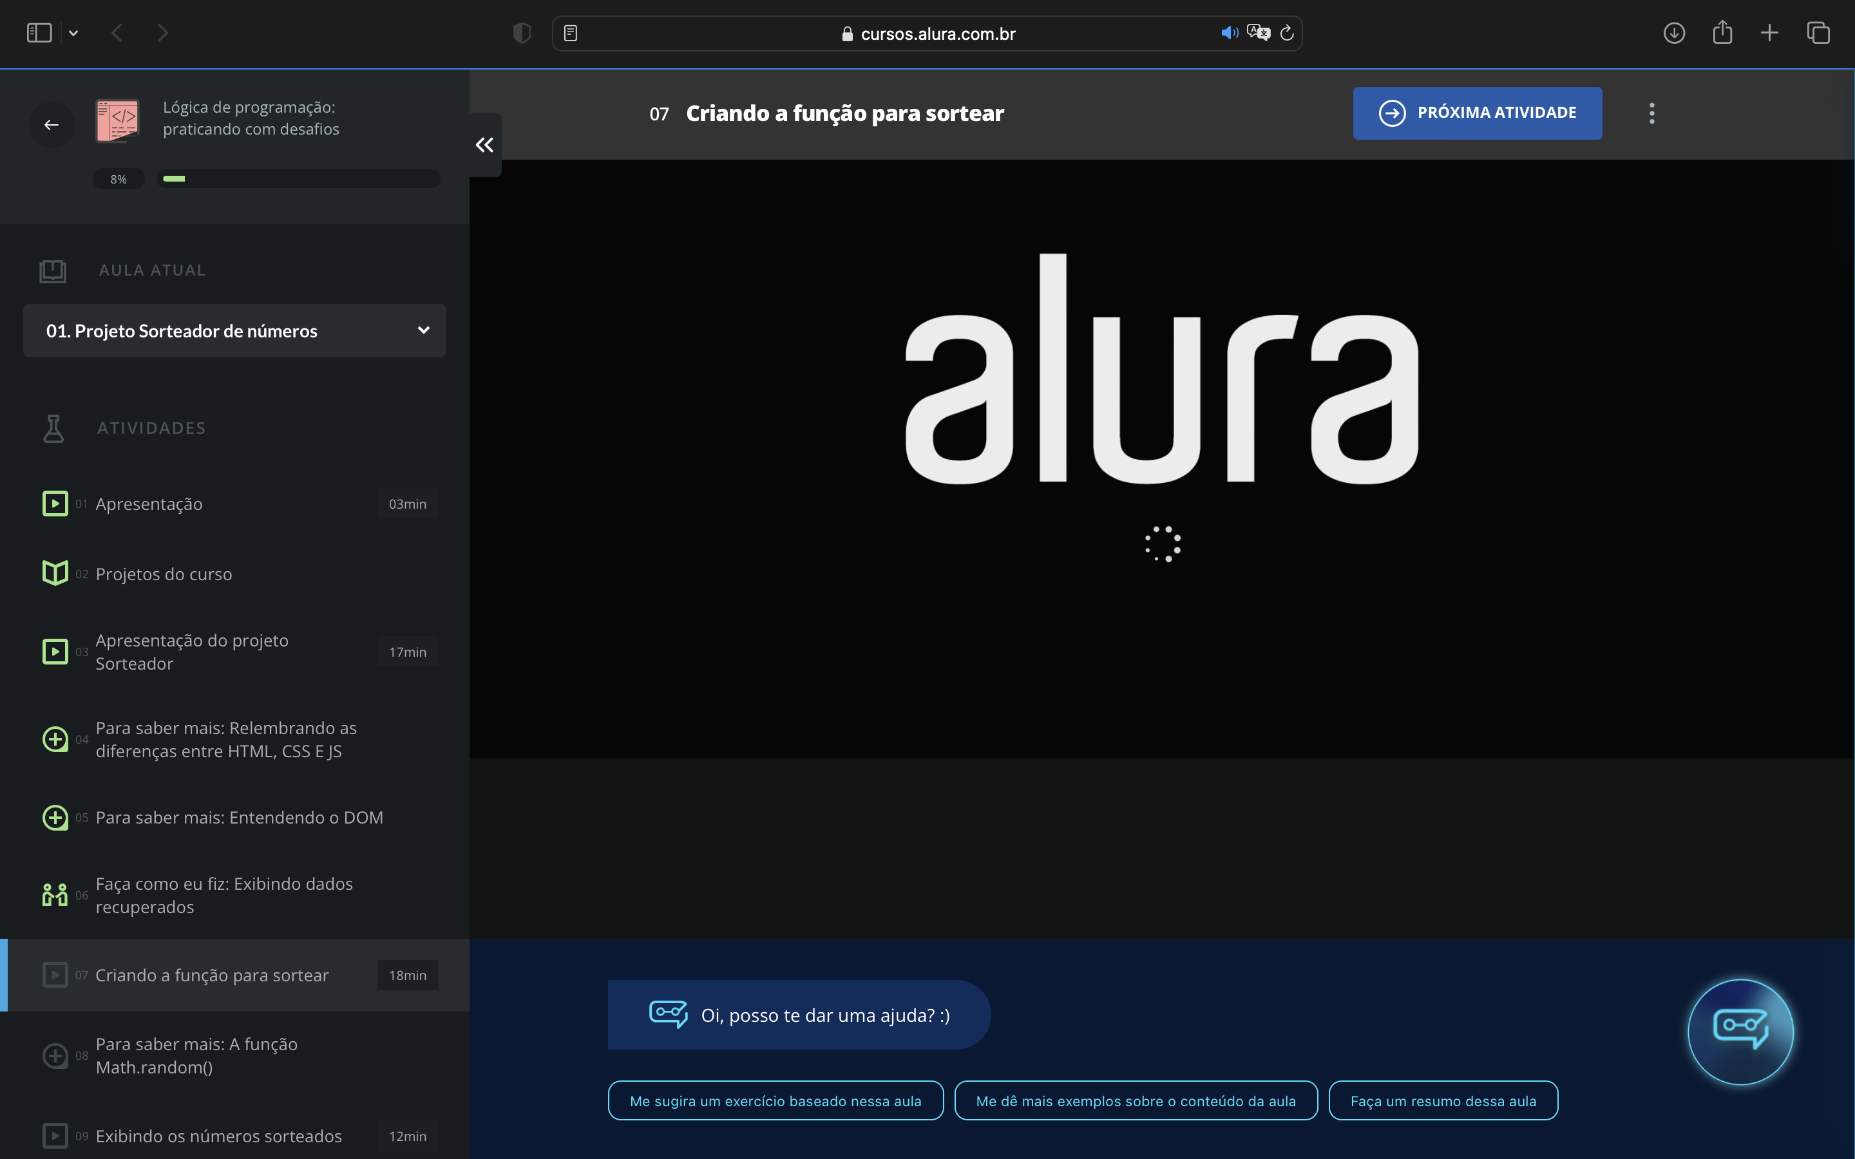
Task: Open a new tab with the plus icon
Action: click(x=1769, y=33)
